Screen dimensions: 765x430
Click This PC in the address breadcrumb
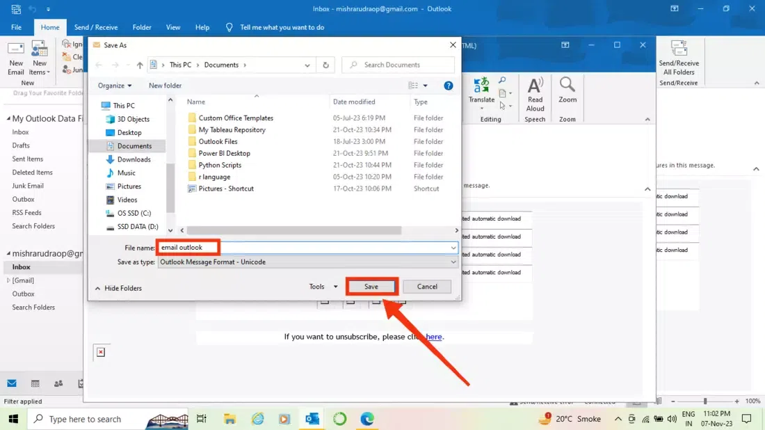[181, 65]
